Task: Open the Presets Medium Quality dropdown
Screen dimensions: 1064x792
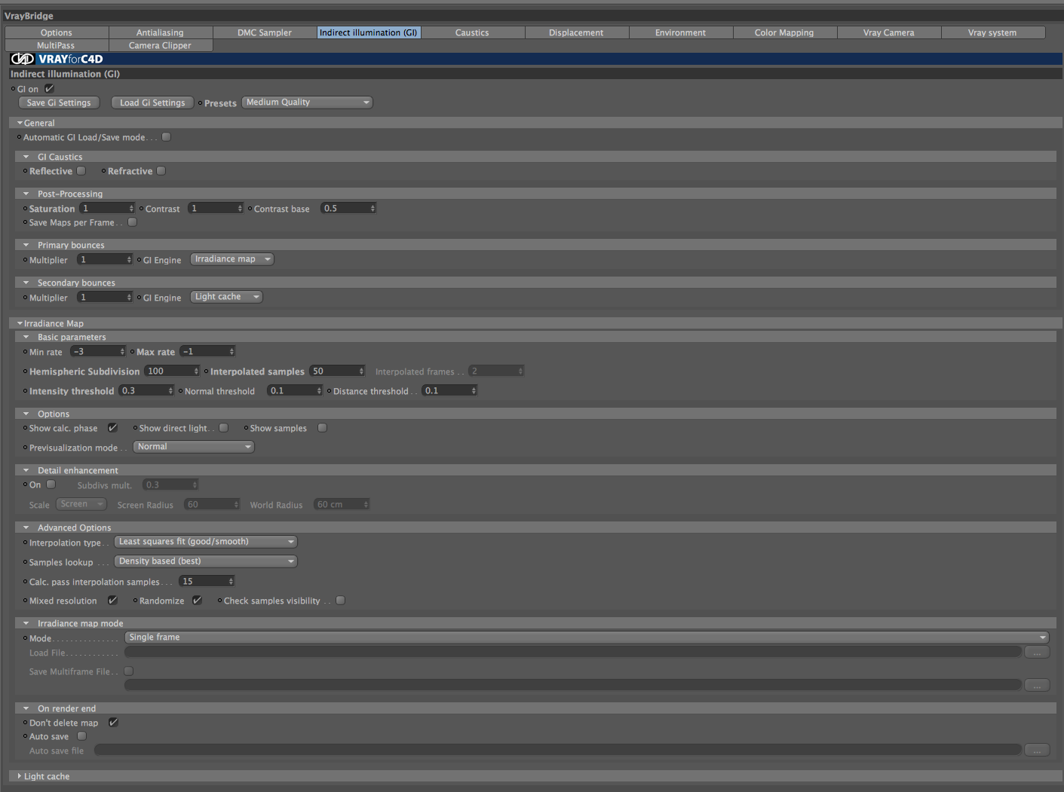Action: (x=308, y=102)
